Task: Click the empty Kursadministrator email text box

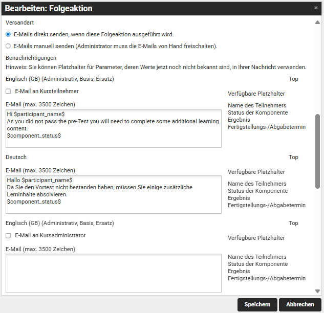Action: pyautogui.click(x=113, y=273)
